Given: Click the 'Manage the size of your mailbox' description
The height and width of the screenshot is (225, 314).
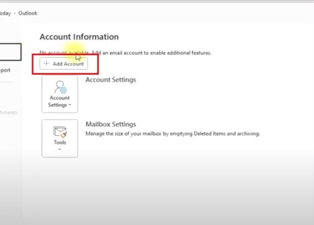Looking at the screenshot, I should 173,133.
